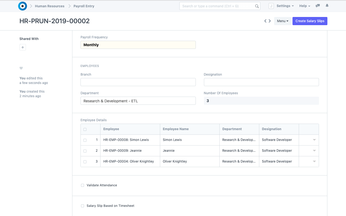The image size is (346, 216).
Task: Click the search magnifier icon
Action: [256, 6]
